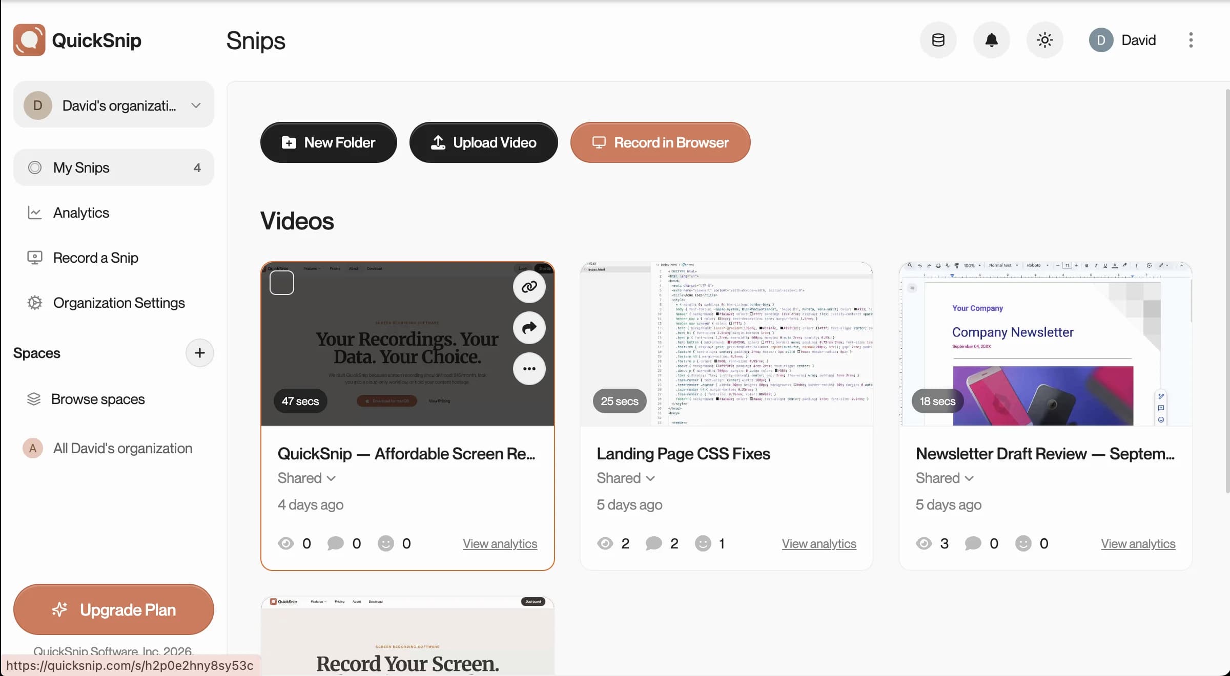This screenshot has width=1230, height=676.
Task: Copy the link on the QuickSnip video card
Action: [x=529, y=287]
